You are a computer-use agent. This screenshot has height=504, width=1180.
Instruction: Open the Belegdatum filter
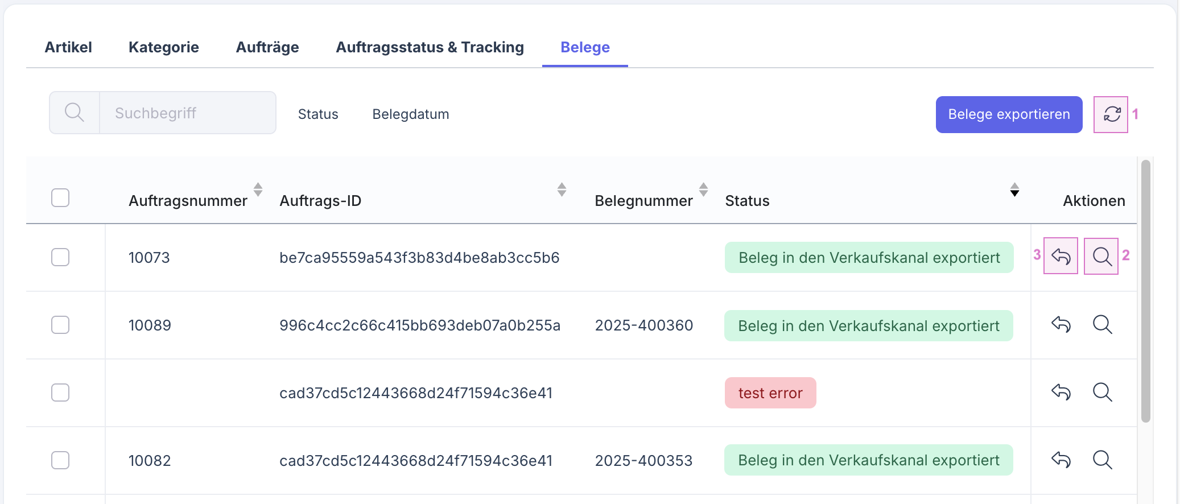pyautogui.click(x=410, y=114)
